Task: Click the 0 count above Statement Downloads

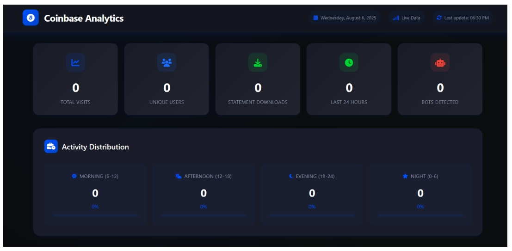Action: click(x=258, y=88)
